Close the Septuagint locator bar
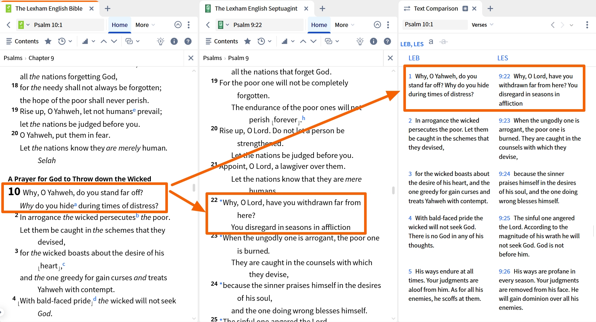Viewport: 596px width, 322px height. [390, 58]
